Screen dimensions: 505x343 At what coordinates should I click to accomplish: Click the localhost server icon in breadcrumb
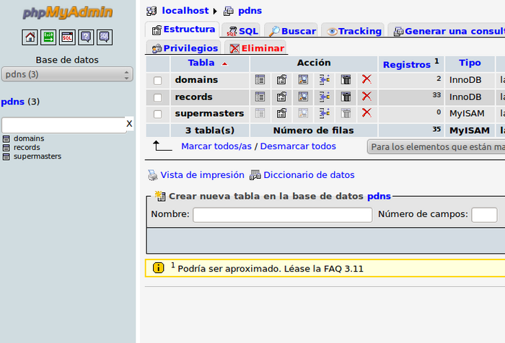pos(151,11)
